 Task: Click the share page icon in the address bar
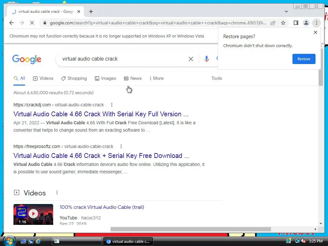point(273,23)
